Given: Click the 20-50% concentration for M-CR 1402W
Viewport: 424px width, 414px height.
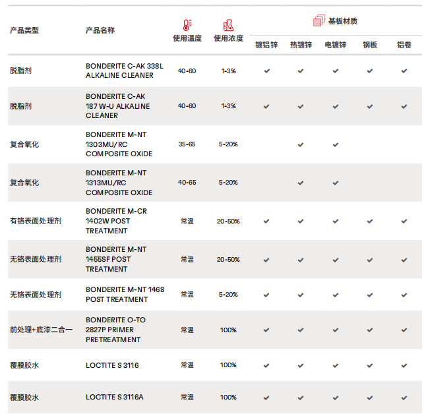Looking at the screenshot, I should point(228,222).
